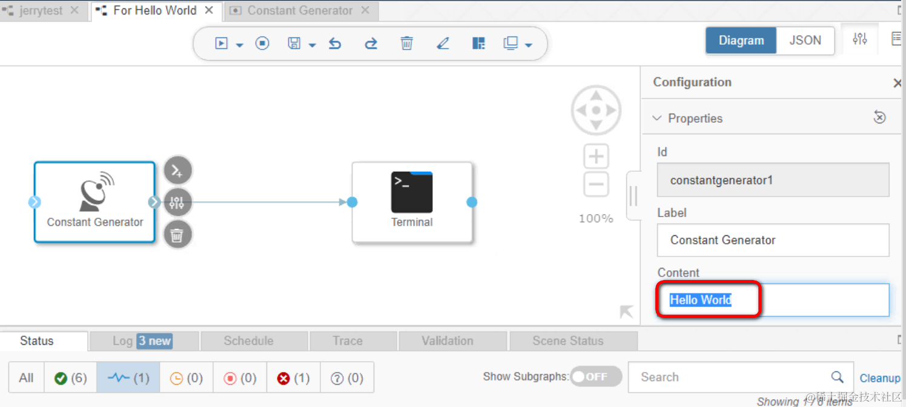Open the Trace tab
The height and width of the screenshot is (407, 906).
coord(354,341)
